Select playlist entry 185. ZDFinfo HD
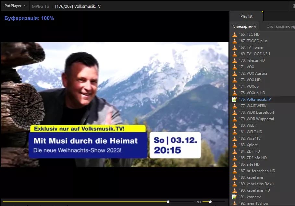295x206 pixels. 262,158
